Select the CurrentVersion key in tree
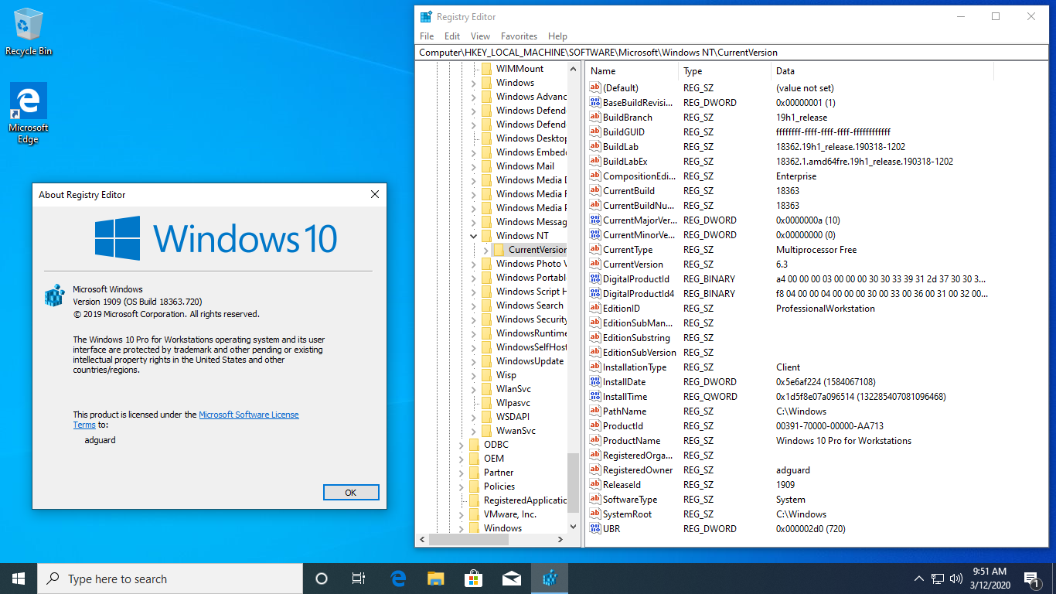Viewport: 1056px width, 594px height. 537,249
